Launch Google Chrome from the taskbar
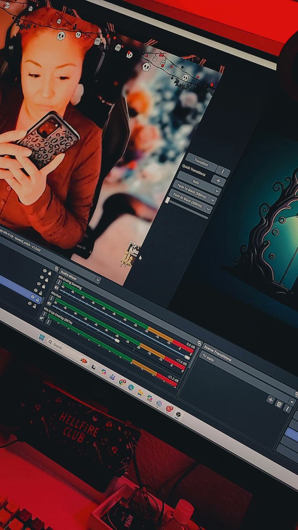 point(122,382)
